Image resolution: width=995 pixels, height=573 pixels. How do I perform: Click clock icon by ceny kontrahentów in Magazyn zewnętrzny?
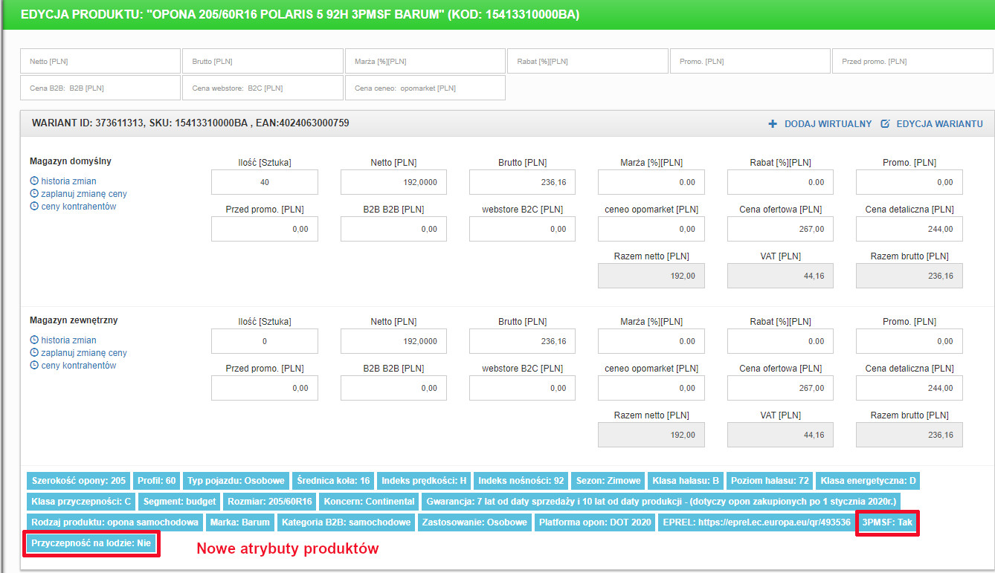34,366
